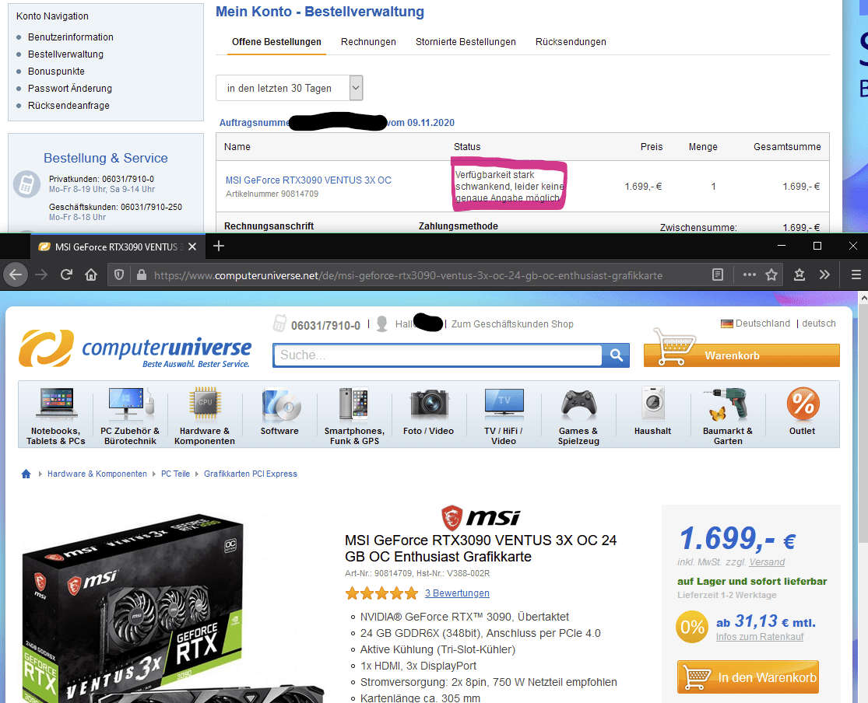Viewport: 868px width, 703px height.
Task: Reload the page with the refresh icon
Action: tap(66, 275)
